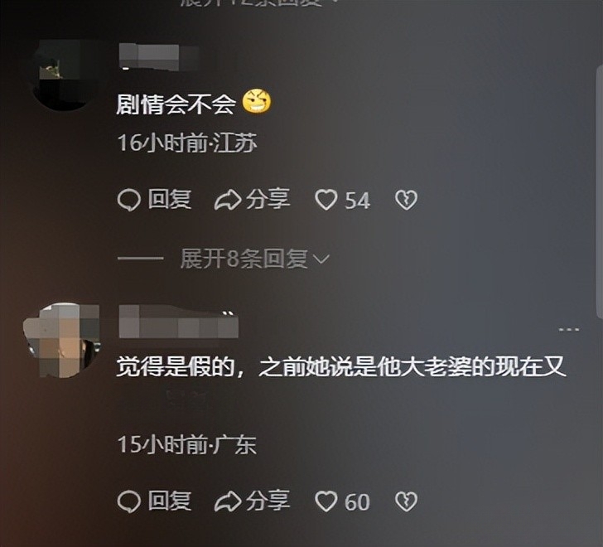Click the grinning emoji in 剧情会不会 comment
Screen dimensions: 603x547
[257, 101]
